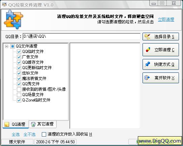Click the folder icon on 选择目录 button
This screenshot has width=183, height=146.
tap(147, 37)
